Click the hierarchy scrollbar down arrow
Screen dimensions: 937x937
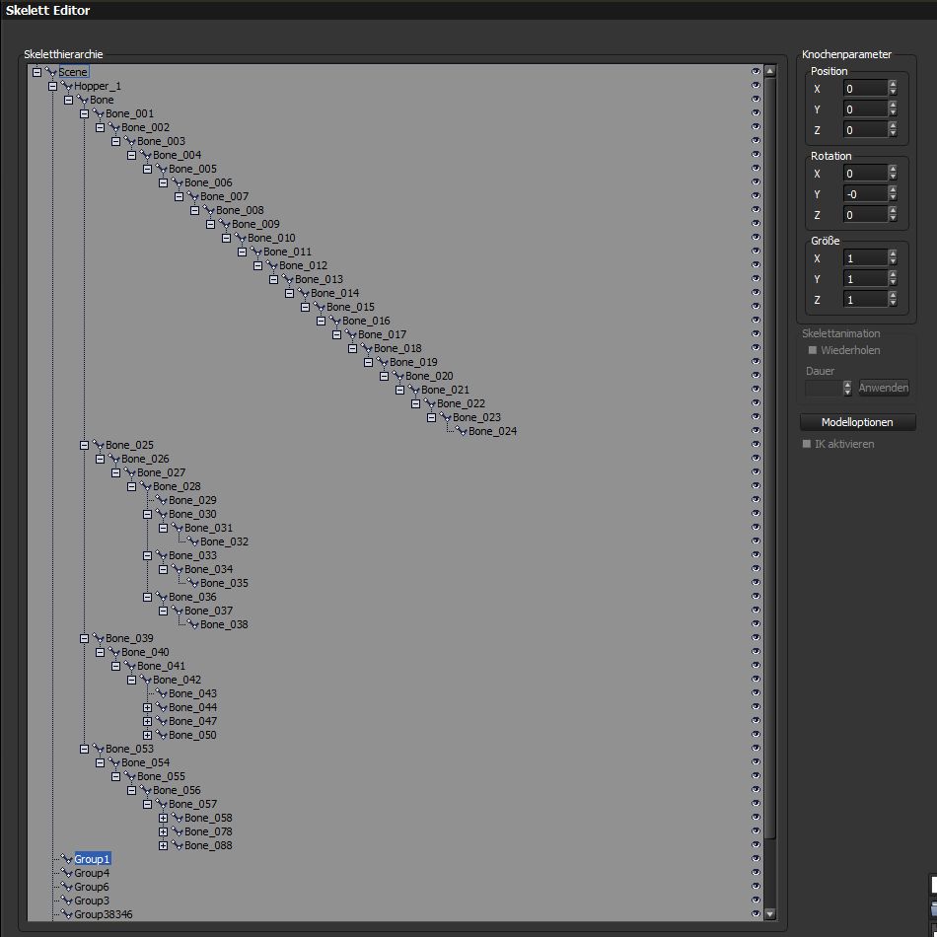(x=769, y=913)
